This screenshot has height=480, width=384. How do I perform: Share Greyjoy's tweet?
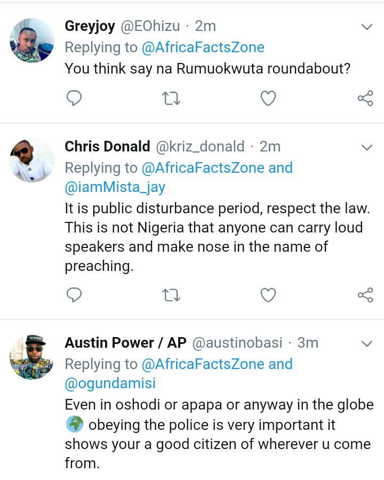click(365, 98)
